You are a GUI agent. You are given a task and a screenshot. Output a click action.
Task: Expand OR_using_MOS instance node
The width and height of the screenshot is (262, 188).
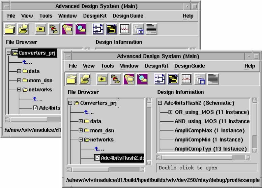170,112
